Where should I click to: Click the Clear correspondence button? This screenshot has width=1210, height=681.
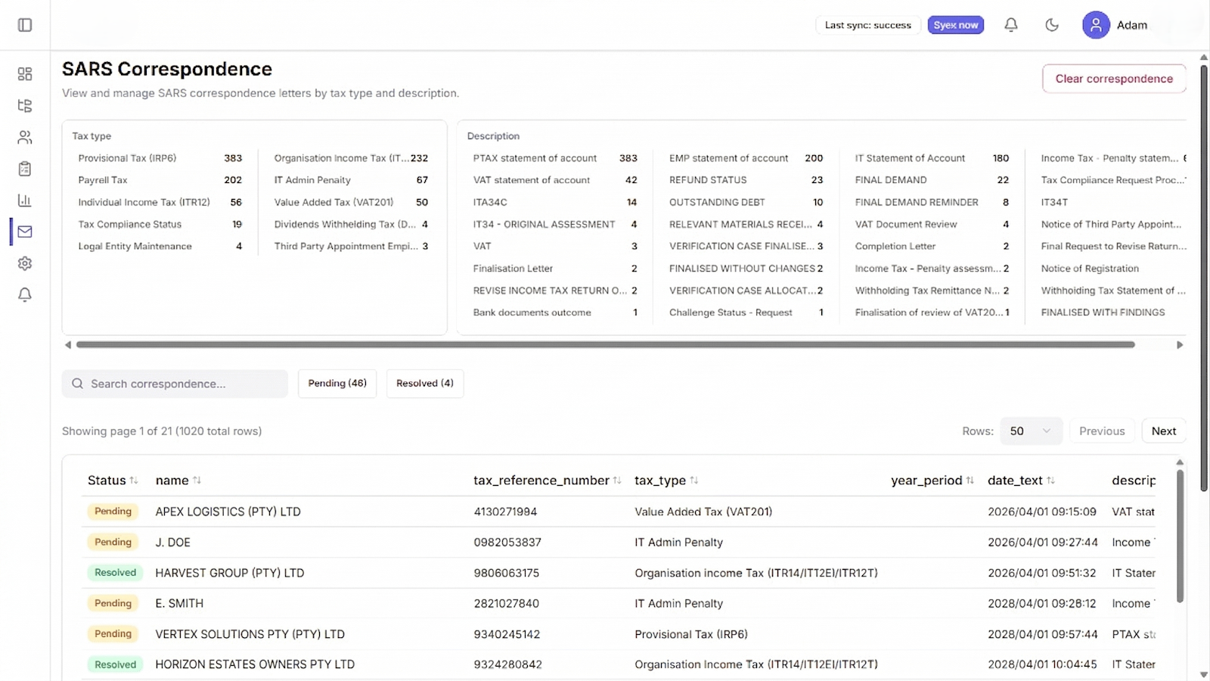1113,79
